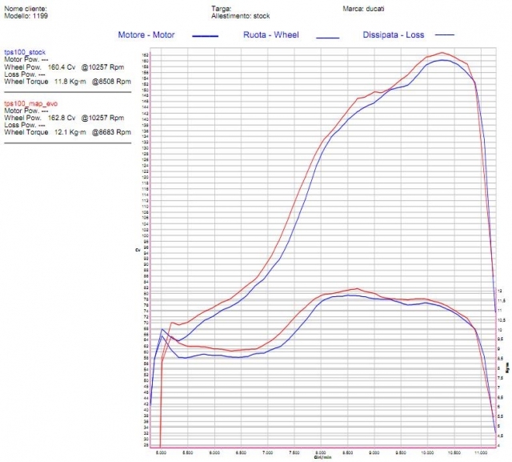Screen dimensions: 512x462
Task: Click the Cv label on the left axis
Action: (x=137, y=249)
